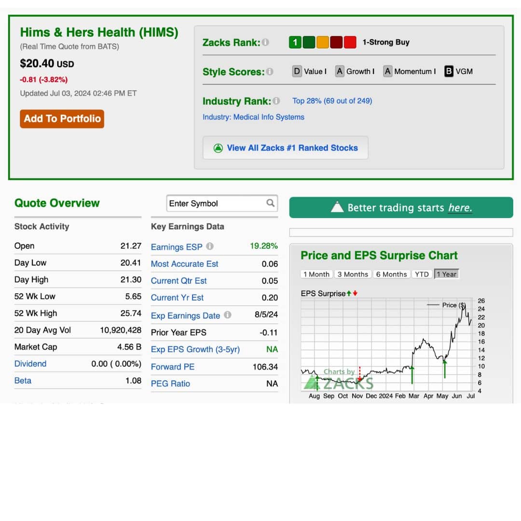521x521 pixels.
Task: Click the triangle logo in trading banner
Action: point(337,207)
